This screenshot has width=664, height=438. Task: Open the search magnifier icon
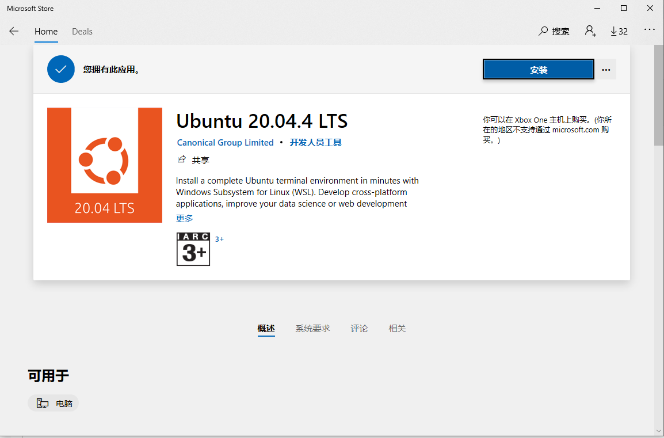(543, 31)
